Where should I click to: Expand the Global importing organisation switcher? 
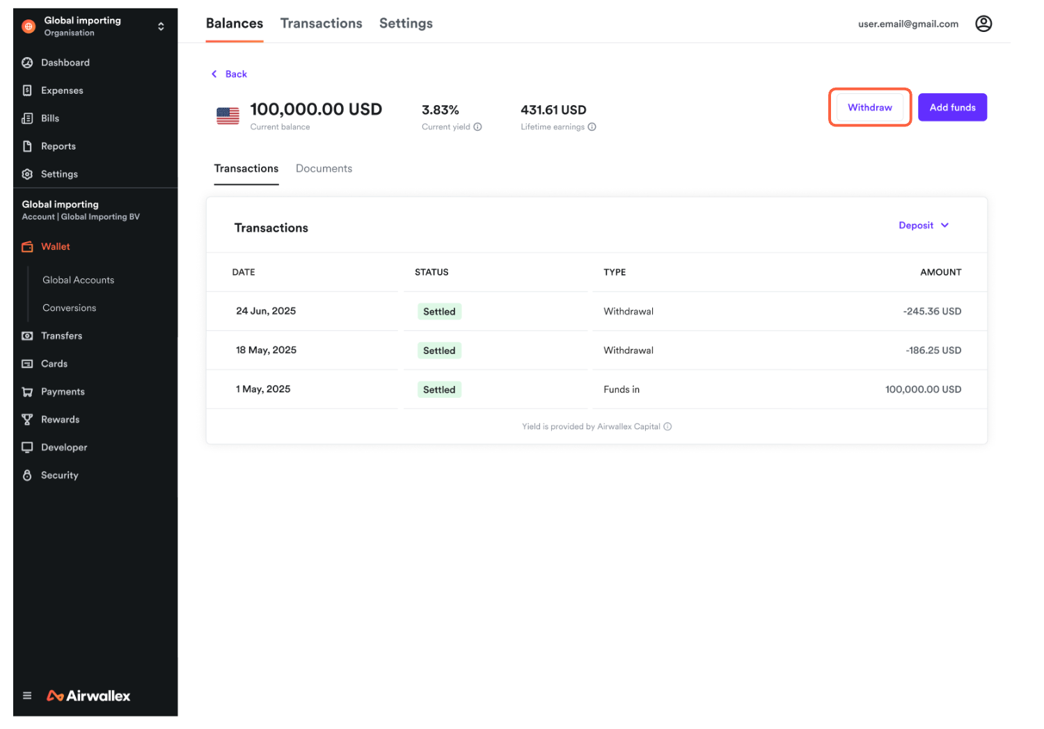[x=161, y=26]
